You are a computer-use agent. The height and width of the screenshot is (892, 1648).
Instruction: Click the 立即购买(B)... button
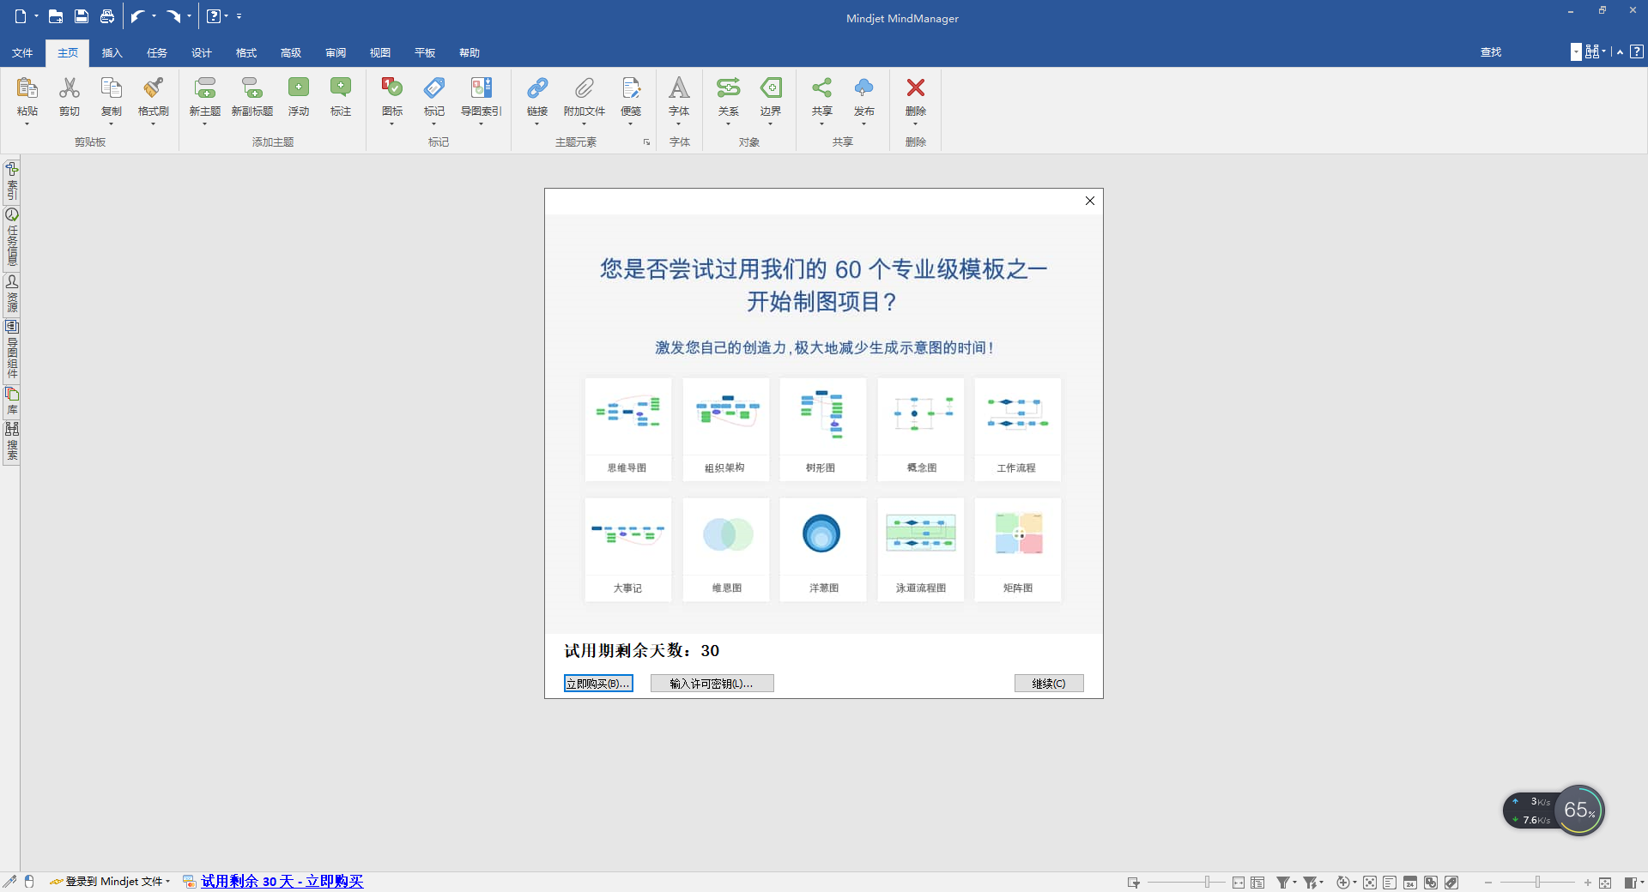click(x=598, y=684)
